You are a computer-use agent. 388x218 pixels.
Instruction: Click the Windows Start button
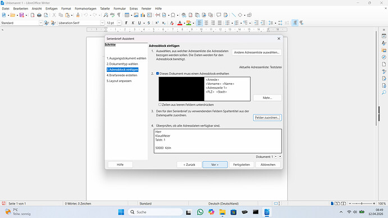tap(121, 212)
